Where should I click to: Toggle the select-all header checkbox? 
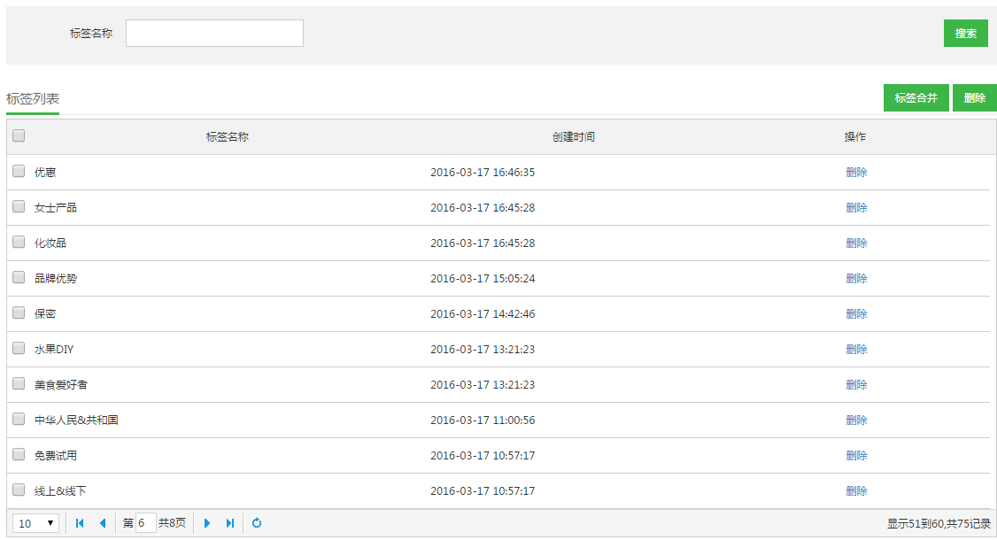tap(19, 136)
